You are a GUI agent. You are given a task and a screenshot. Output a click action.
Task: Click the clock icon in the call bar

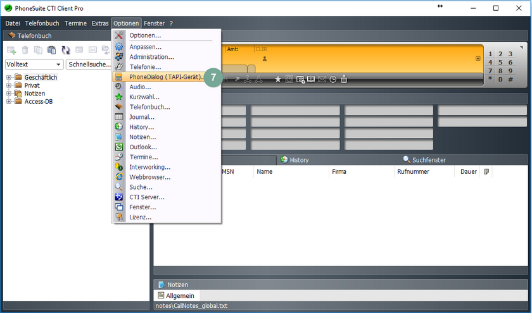pyautogui.click(x=332, y=79)
